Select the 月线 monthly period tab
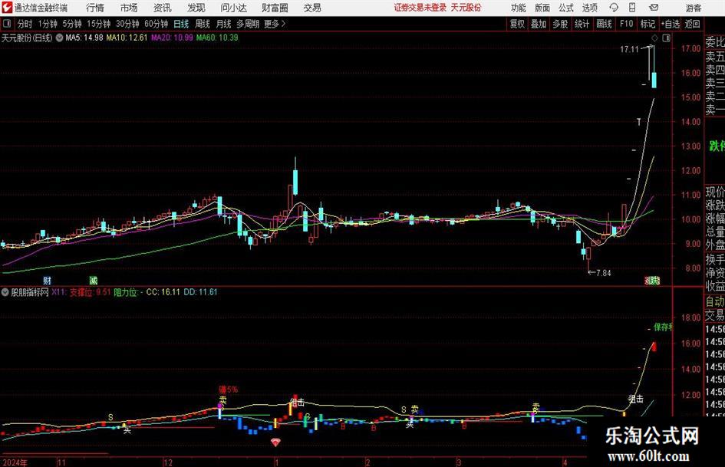The image size is (725, 467). coord(223,24)
